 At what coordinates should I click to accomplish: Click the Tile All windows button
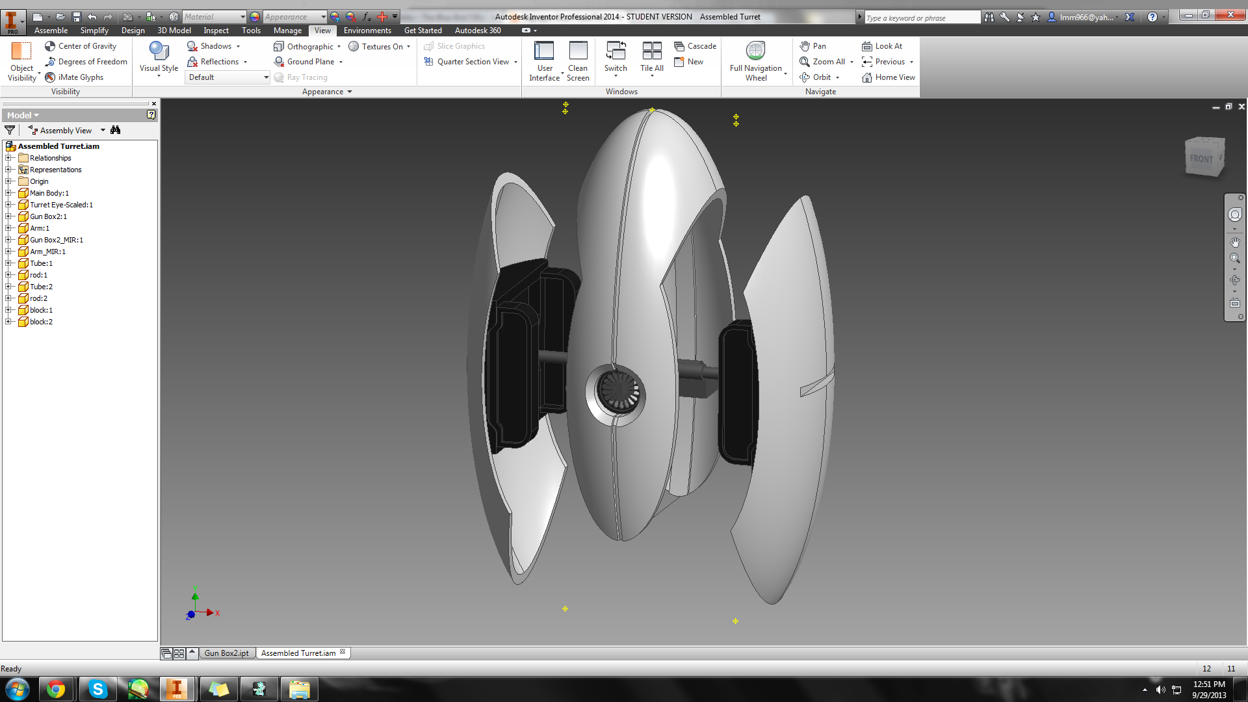pos(651,58)
